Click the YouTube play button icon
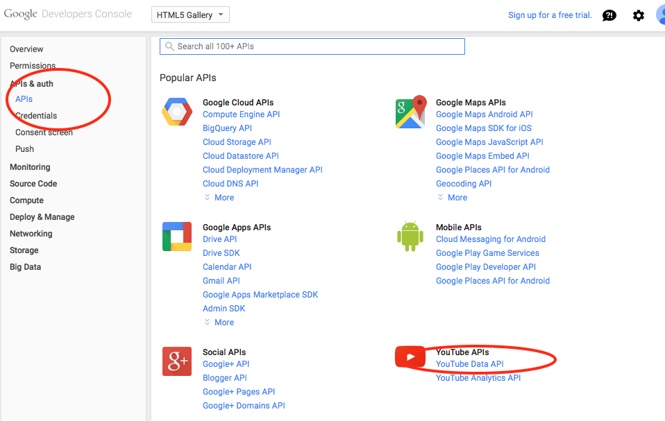Screen dimensions: 665x421 [410, 357]
